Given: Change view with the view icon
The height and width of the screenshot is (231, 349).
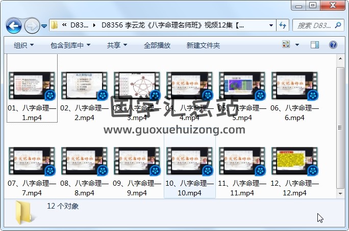Looking at the screenshot, I should pos(286,44).
